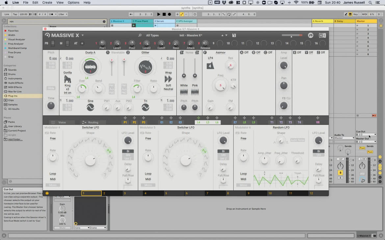
Task: Click the White noise level slider handle
Action: (184, 76)
